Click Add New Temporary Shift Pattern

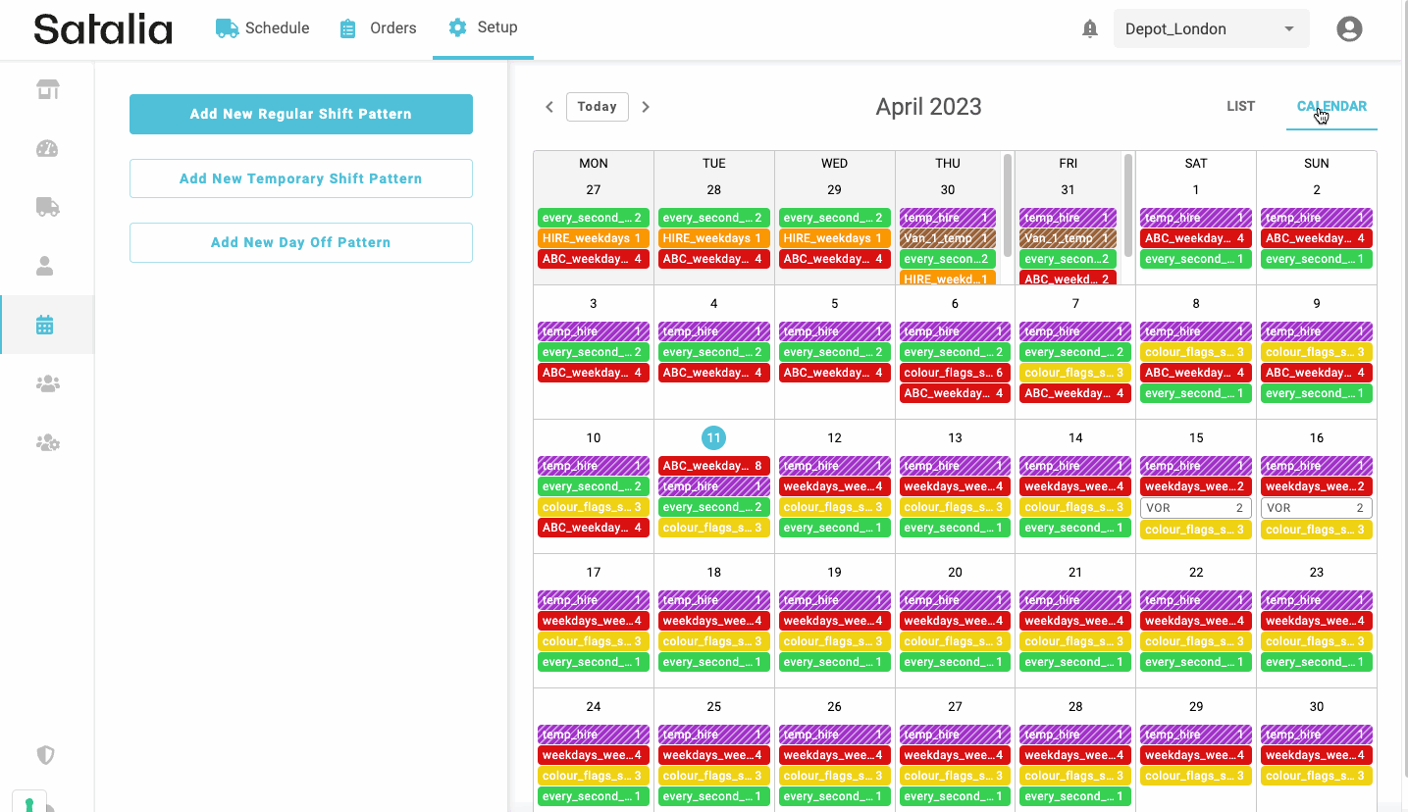pos(300,178)
